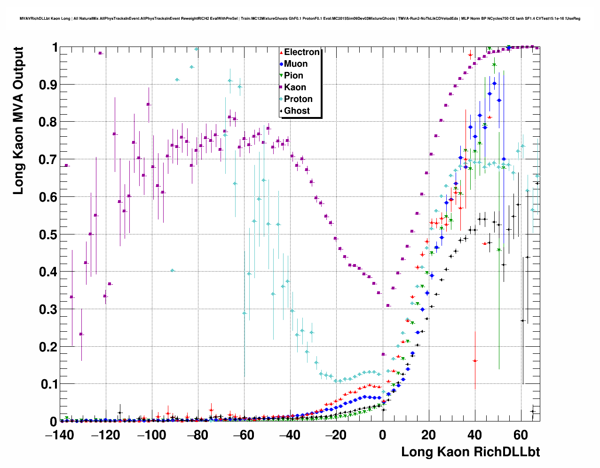Select the Long Kaon MVA Output y-axis title
600x468 pixels.
18,121
